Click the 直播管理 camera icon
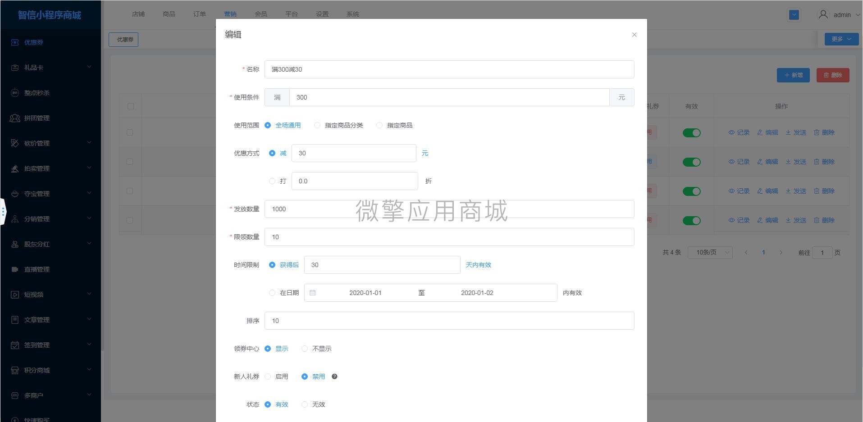This screenshot has width=863, height=422. coord(15,269)
